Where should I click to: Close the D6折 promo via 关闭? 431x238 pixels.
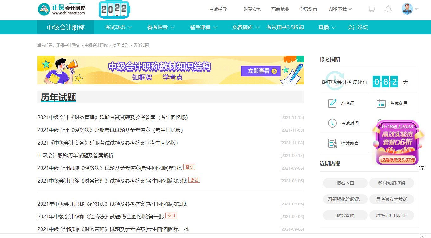(421, 168)
